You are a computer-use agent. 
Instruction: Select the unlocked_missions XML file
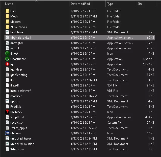click(x=23, y=144)
